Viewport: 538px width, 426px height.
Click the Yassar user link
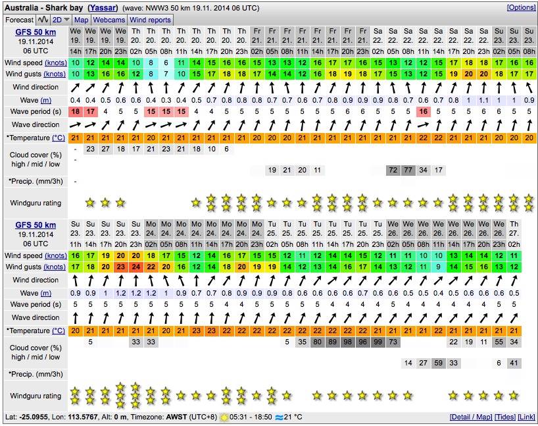click(103, 8)
